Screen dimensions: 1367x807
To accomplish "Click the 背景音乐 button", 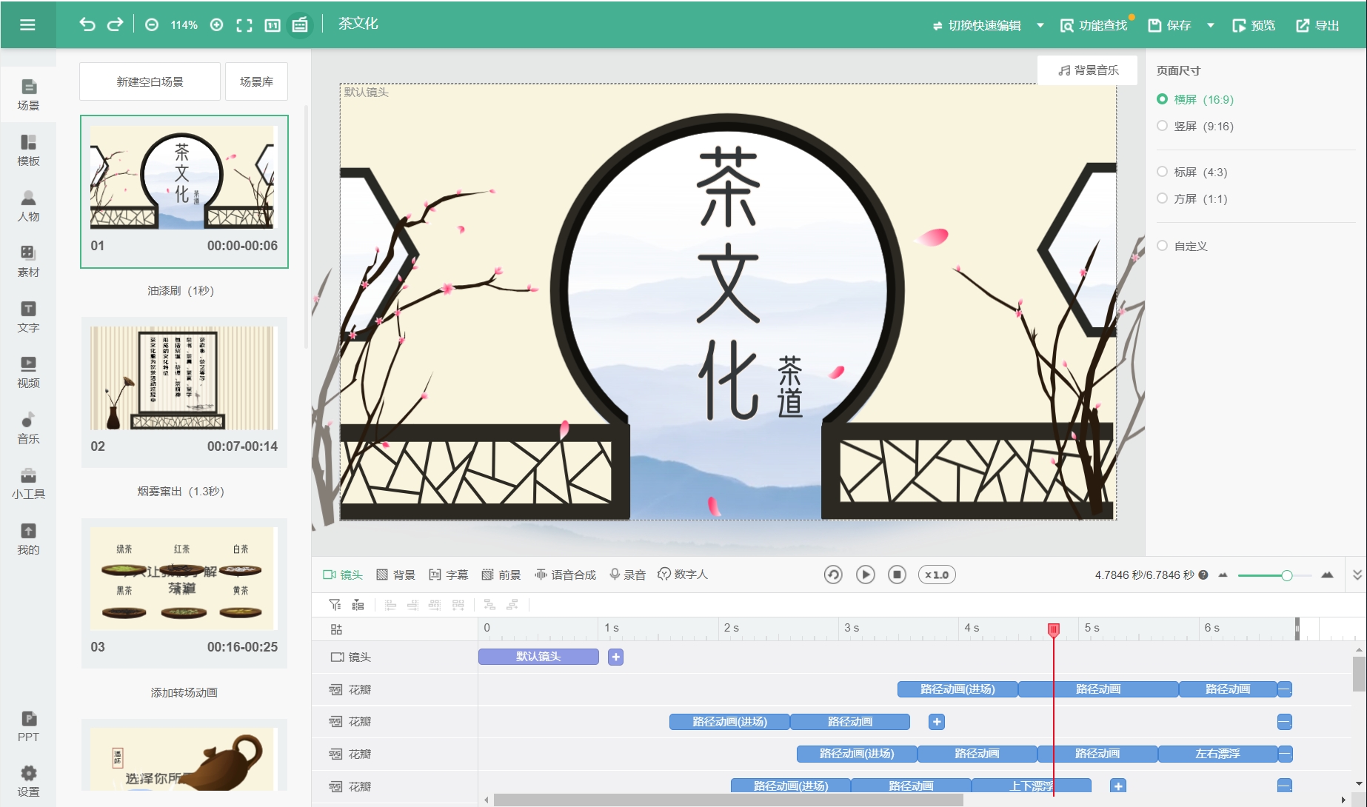I will [x=1088, y=70].
